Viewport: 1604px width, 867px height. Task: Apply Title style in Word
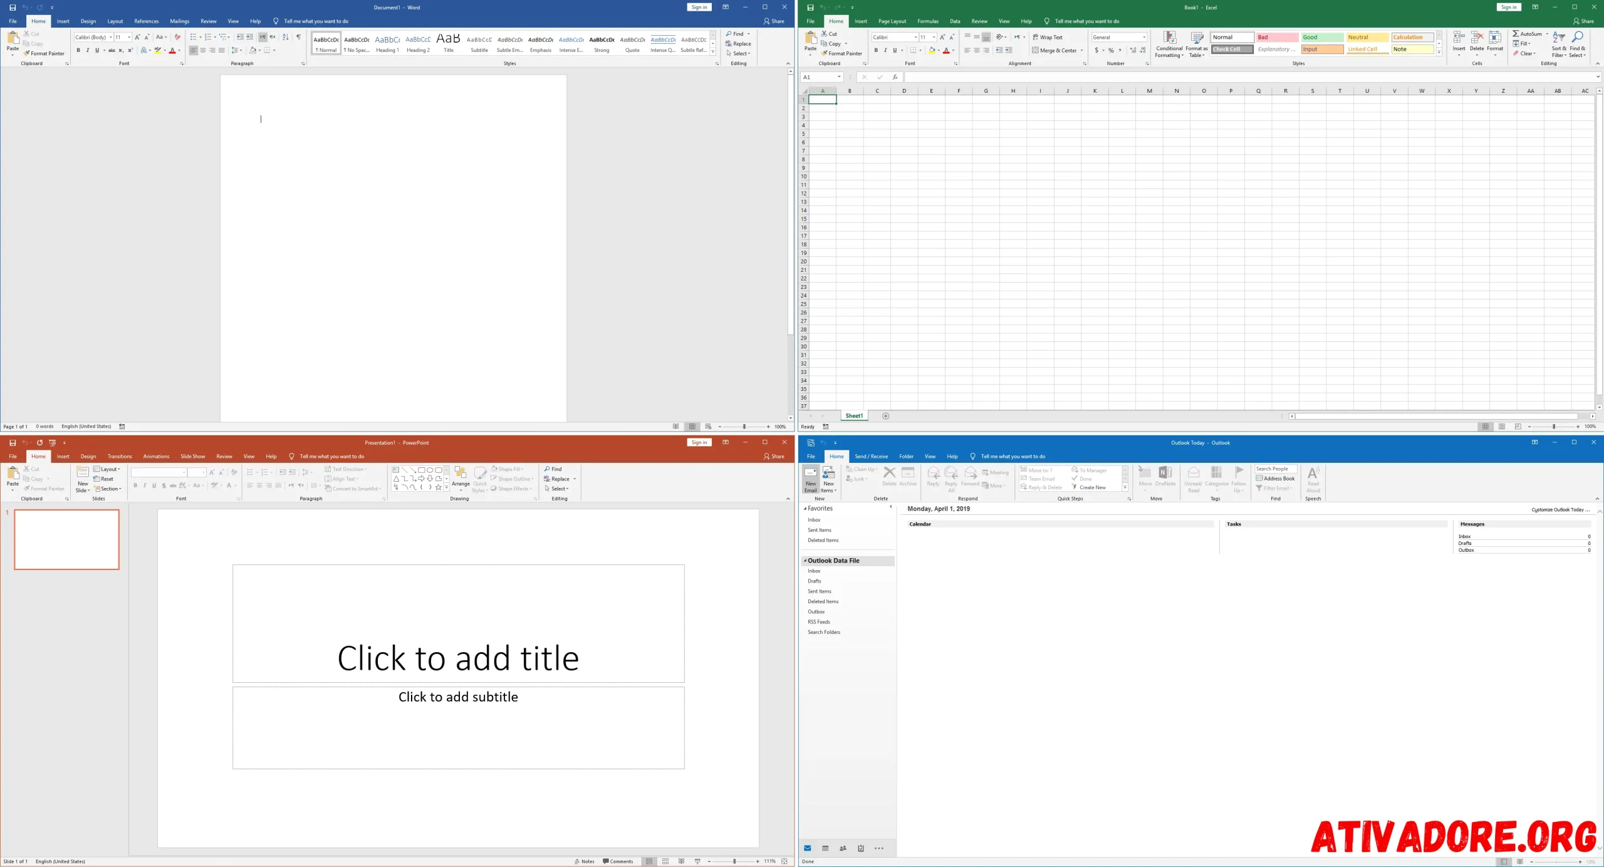click(449, 43)
